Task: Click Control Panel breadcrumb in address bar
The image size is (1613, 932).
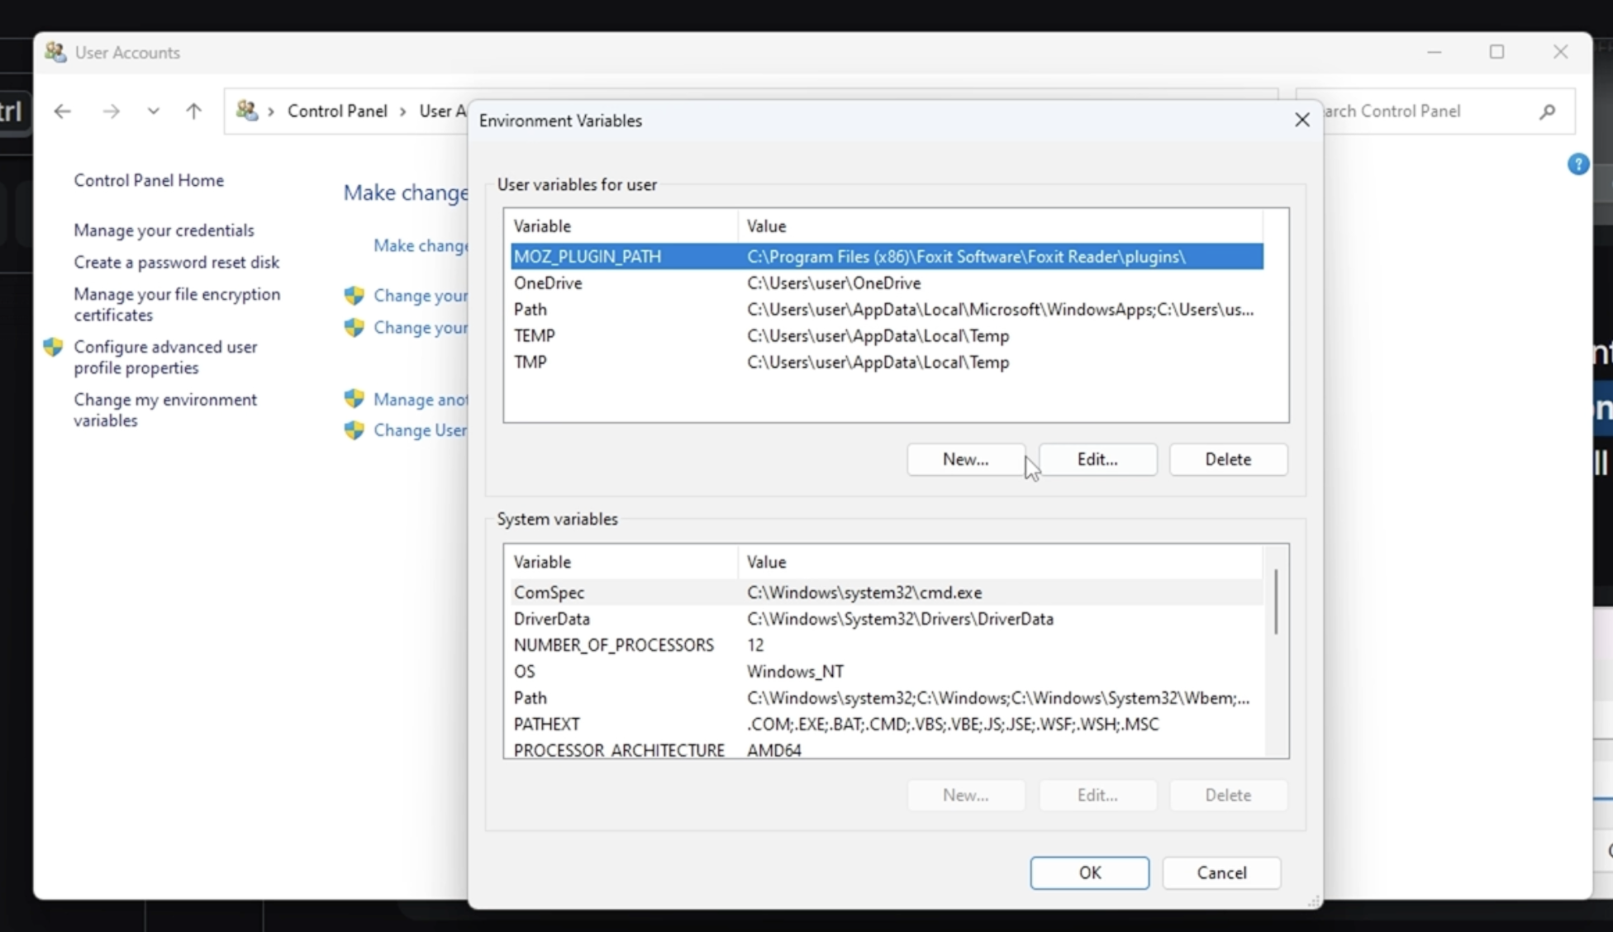Action: [337, 112]
